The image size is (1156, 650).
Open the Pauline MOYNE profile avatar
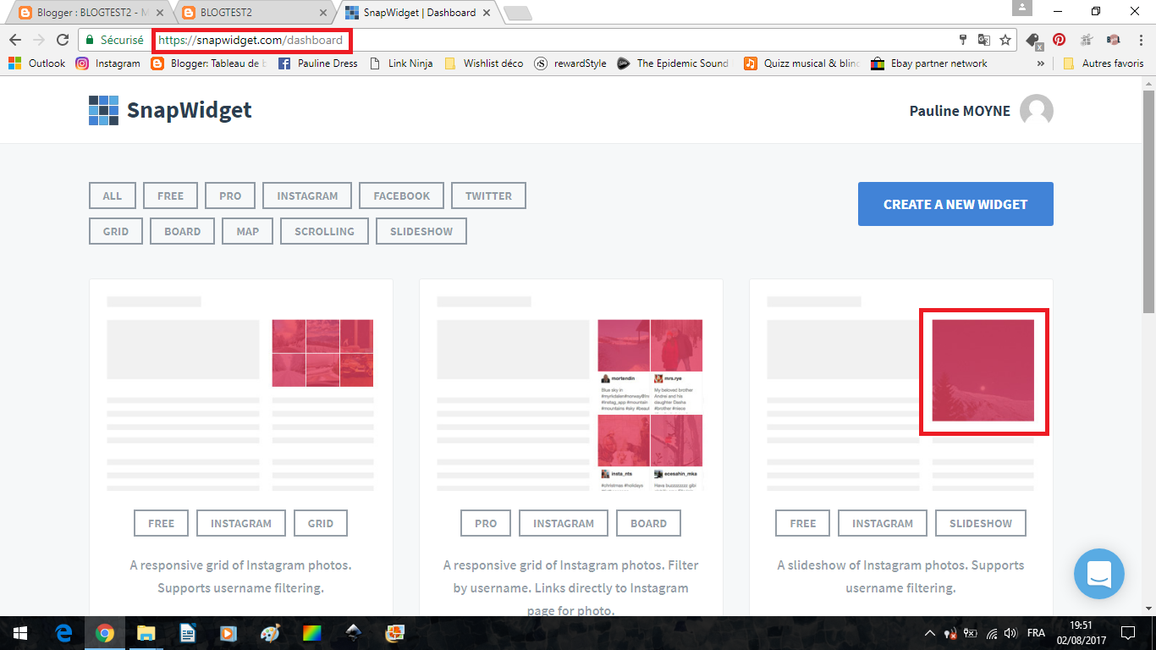1036,111
